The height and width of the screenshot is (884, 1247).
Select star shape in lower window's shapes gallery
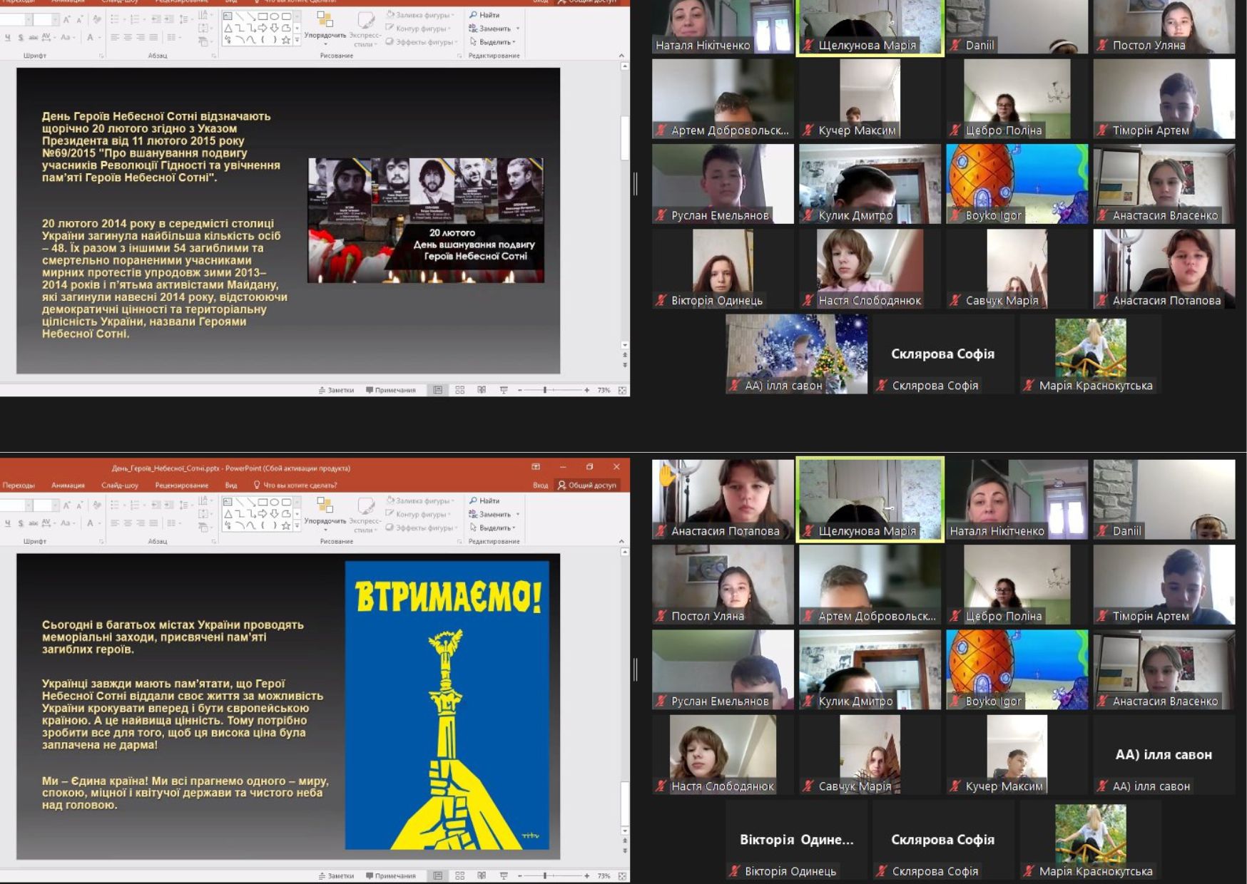coord(286,526)
